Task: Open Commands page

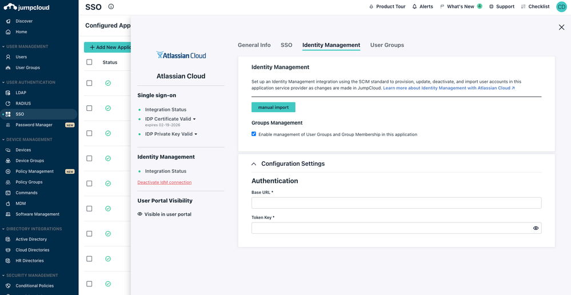Action: (26, 193)
